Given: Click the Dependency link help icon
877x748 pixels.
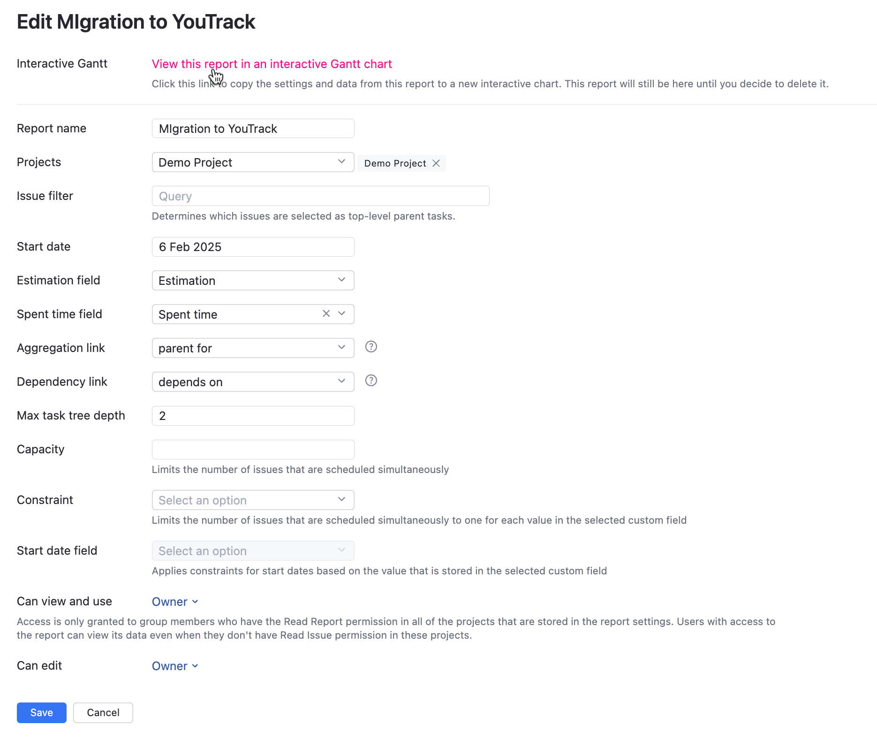Looking at the screenshot, I should tap(371, 381).
